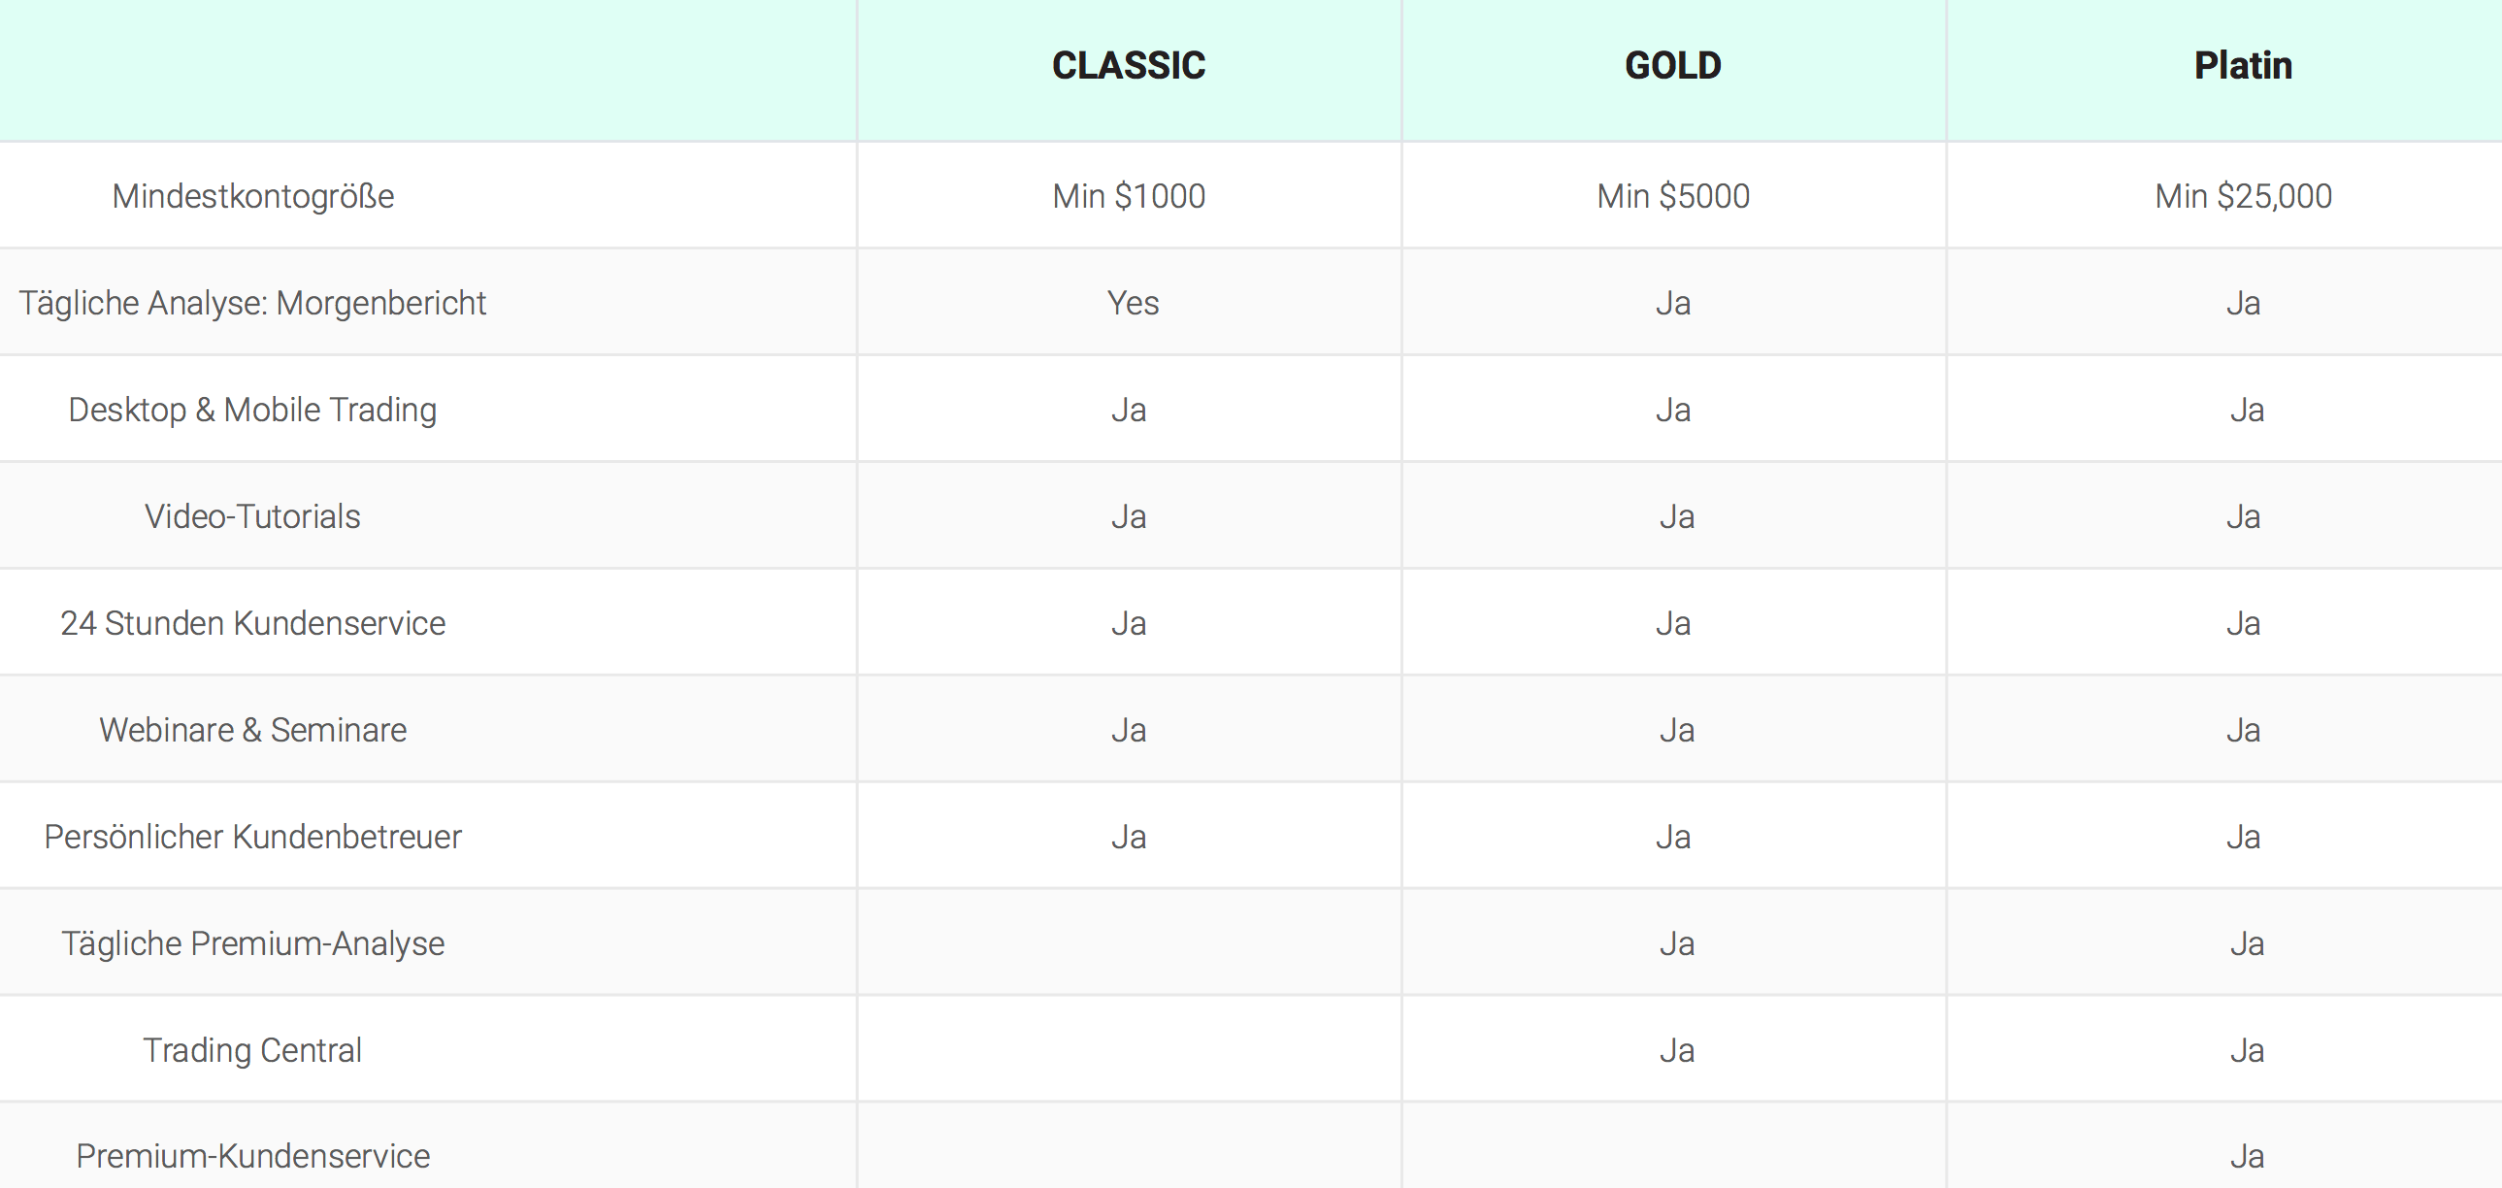Click the Premium-Kundenservice row label
Viewport: 2502px width, 1188px height.
pos(252,1156)
